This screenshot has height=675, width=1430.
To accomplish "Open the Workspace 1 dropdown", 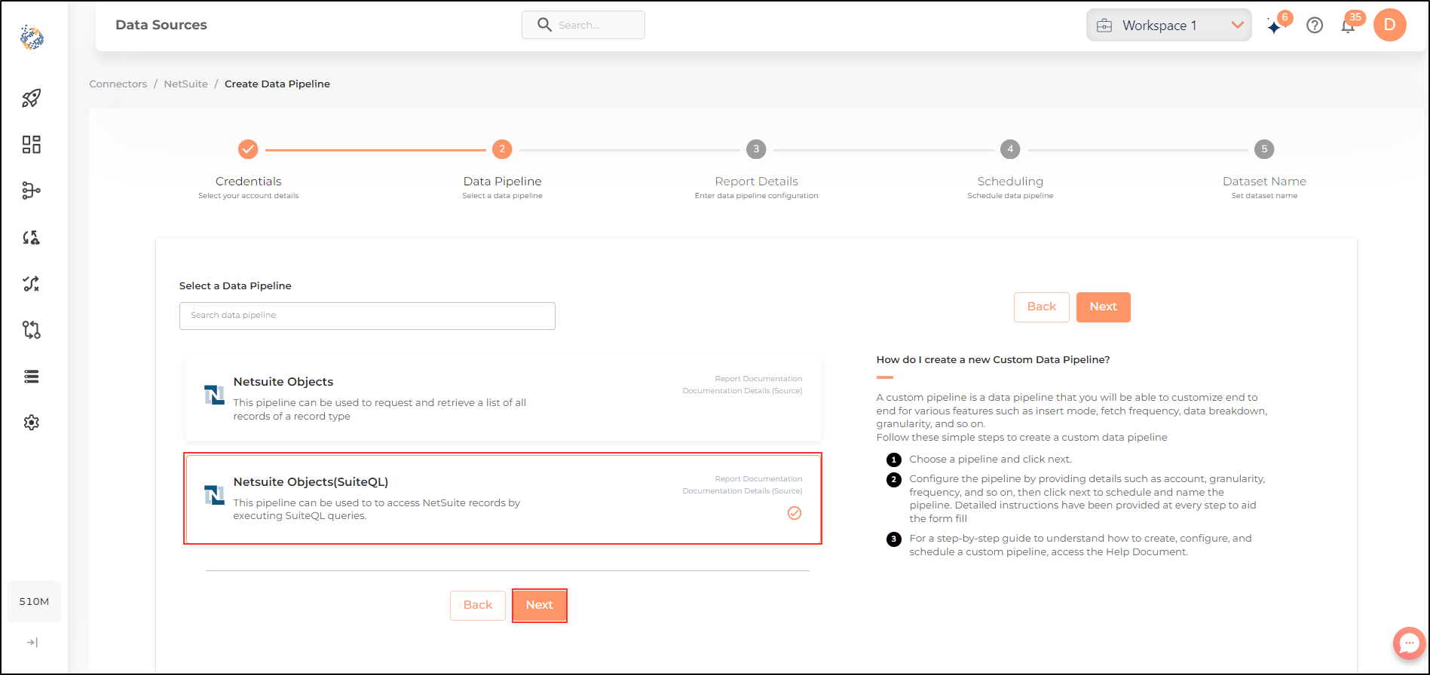I will click(1168, 26).
